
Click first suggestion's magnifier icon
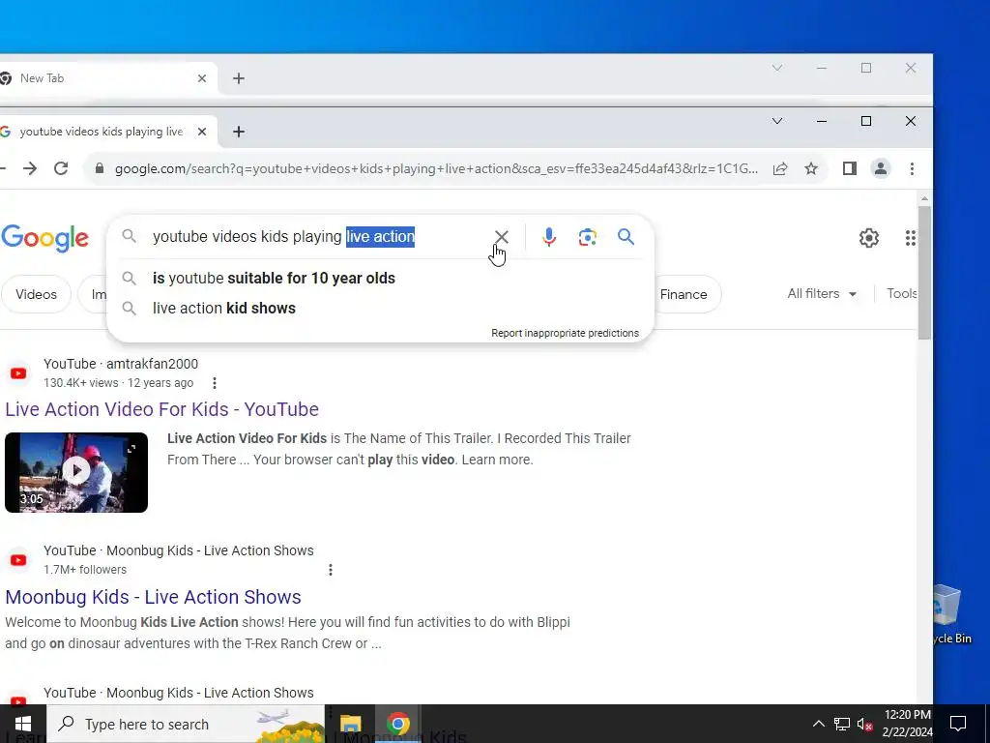pyautogui.click(x=129, y=278)
